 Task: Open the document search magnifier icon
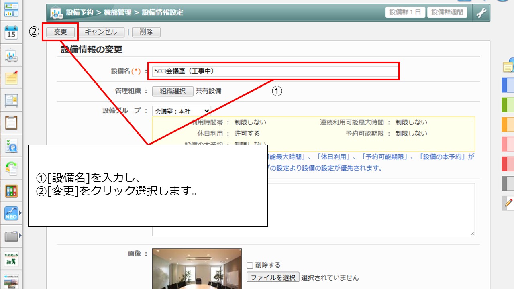11,147
